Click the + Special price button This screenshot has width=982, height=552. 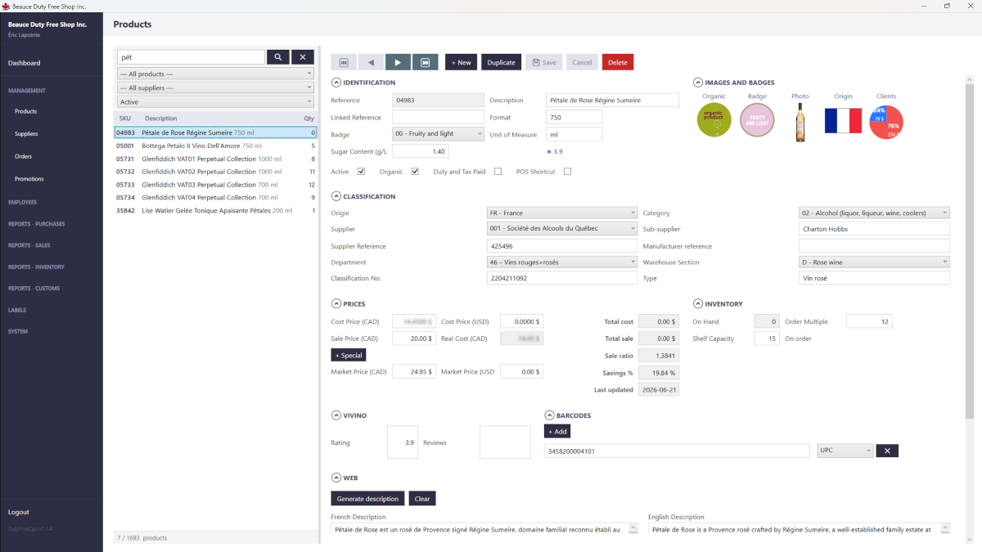[349, 355]
